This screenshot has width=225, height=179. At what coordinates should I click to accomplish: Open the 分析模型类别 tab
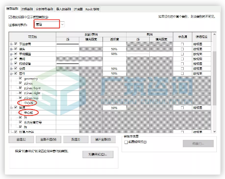(44, 9)
